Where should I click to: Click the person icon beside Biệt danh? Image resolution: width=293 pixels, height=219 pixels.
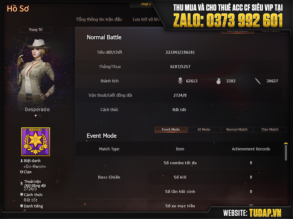tap(22, 161)
